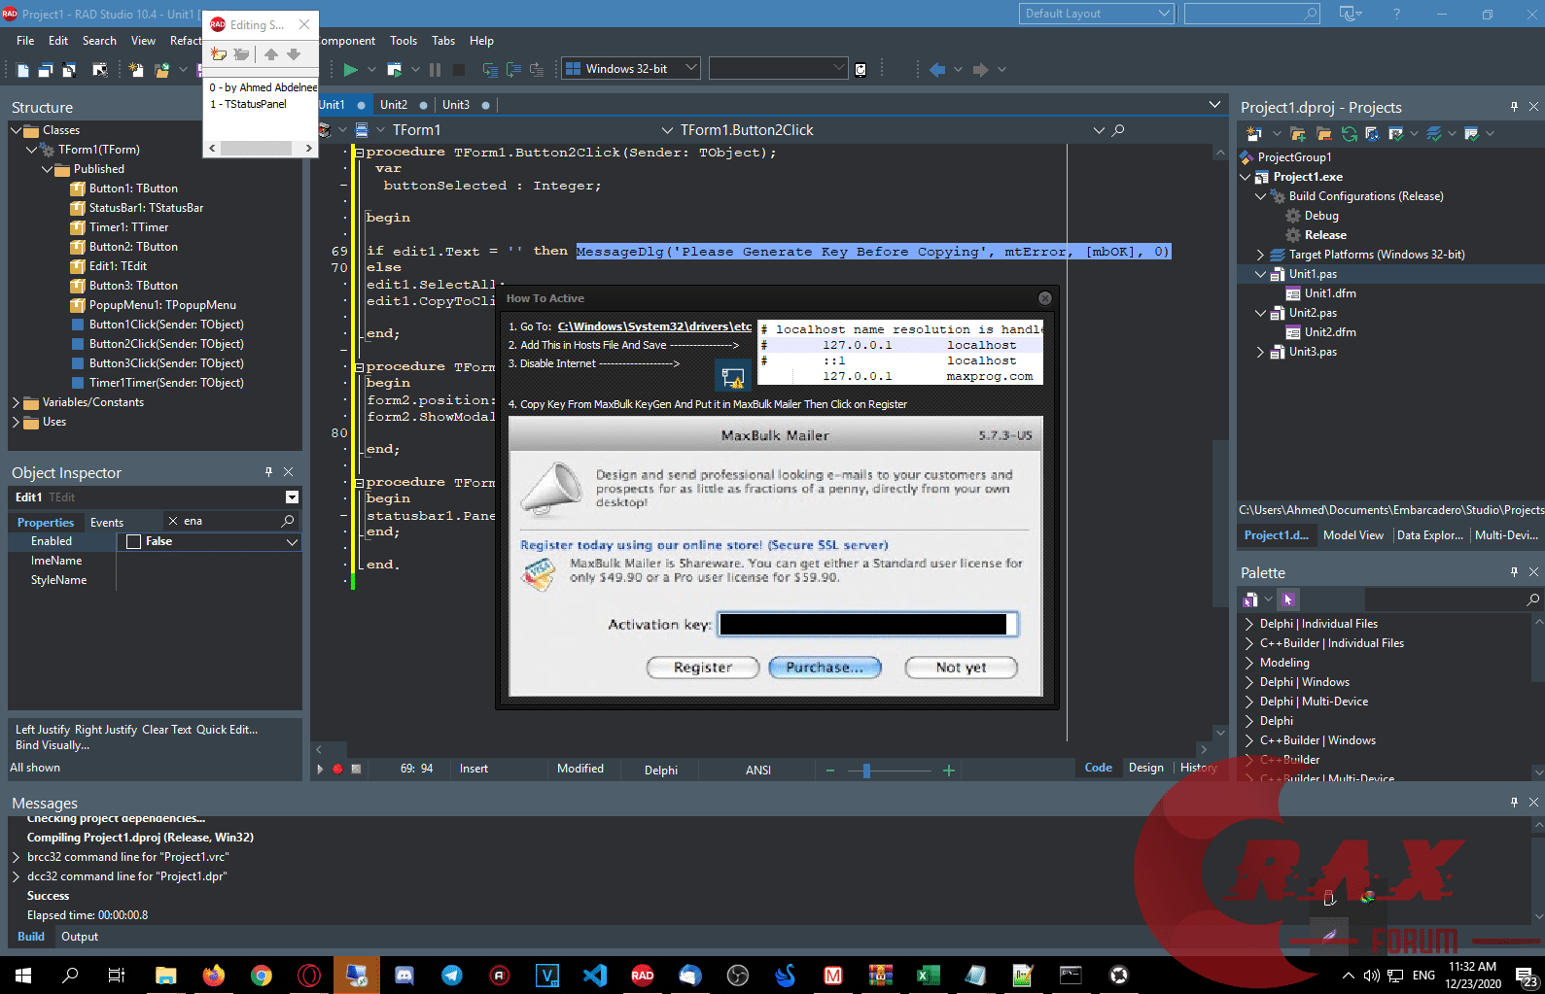This screenshot has height=994, width=1545.
Task: Click the Register button in MaxBulk Mailer
Action: click(703, 668)
